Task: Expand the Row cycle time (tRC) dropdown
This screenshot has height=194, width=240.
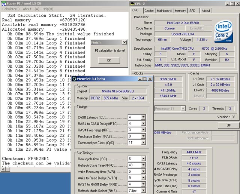Action: pyautogui.click(x=143, y=158)
